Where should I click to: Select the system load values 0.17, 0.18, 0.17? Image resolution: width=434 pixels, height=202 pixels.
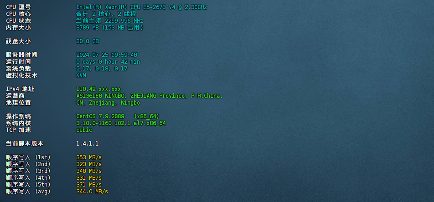(x=102, y=69)
